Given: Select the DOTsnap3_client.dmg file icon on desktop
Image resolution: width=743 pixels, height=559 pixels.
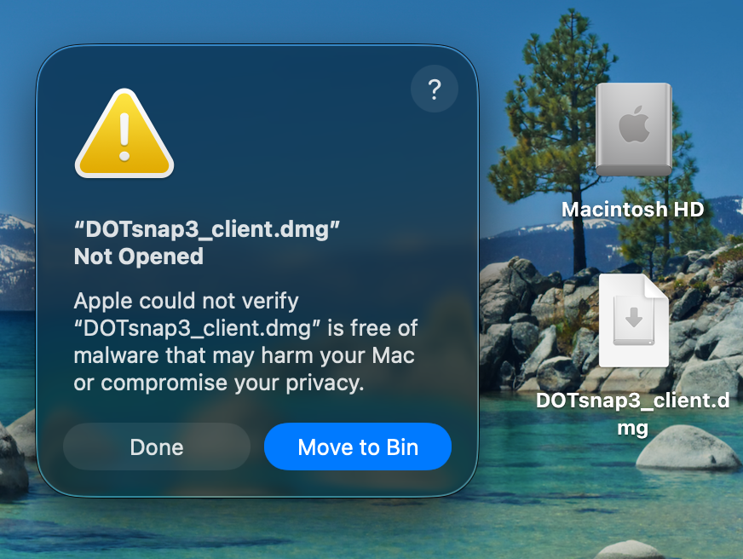Looking at the screenshot, I should (633, 320).
